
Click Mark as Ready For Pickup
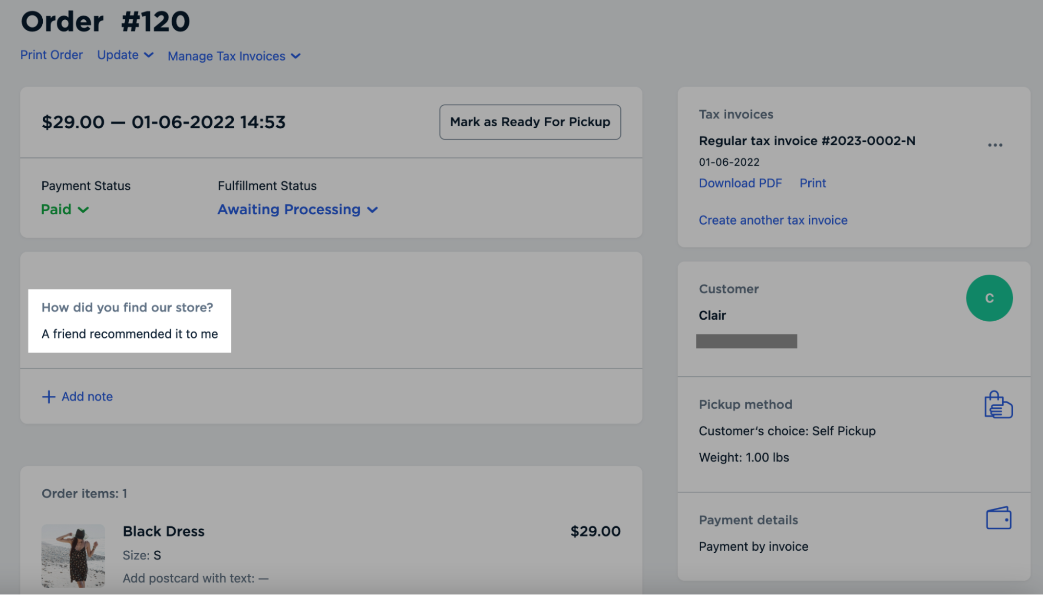(530, 122)
